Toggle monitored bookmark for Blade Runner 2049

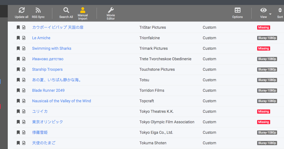coord(18,90)
